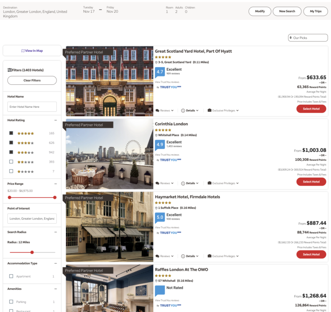Expand Exclusive Privileges for Haymarket Hotel

coord(223,256)
